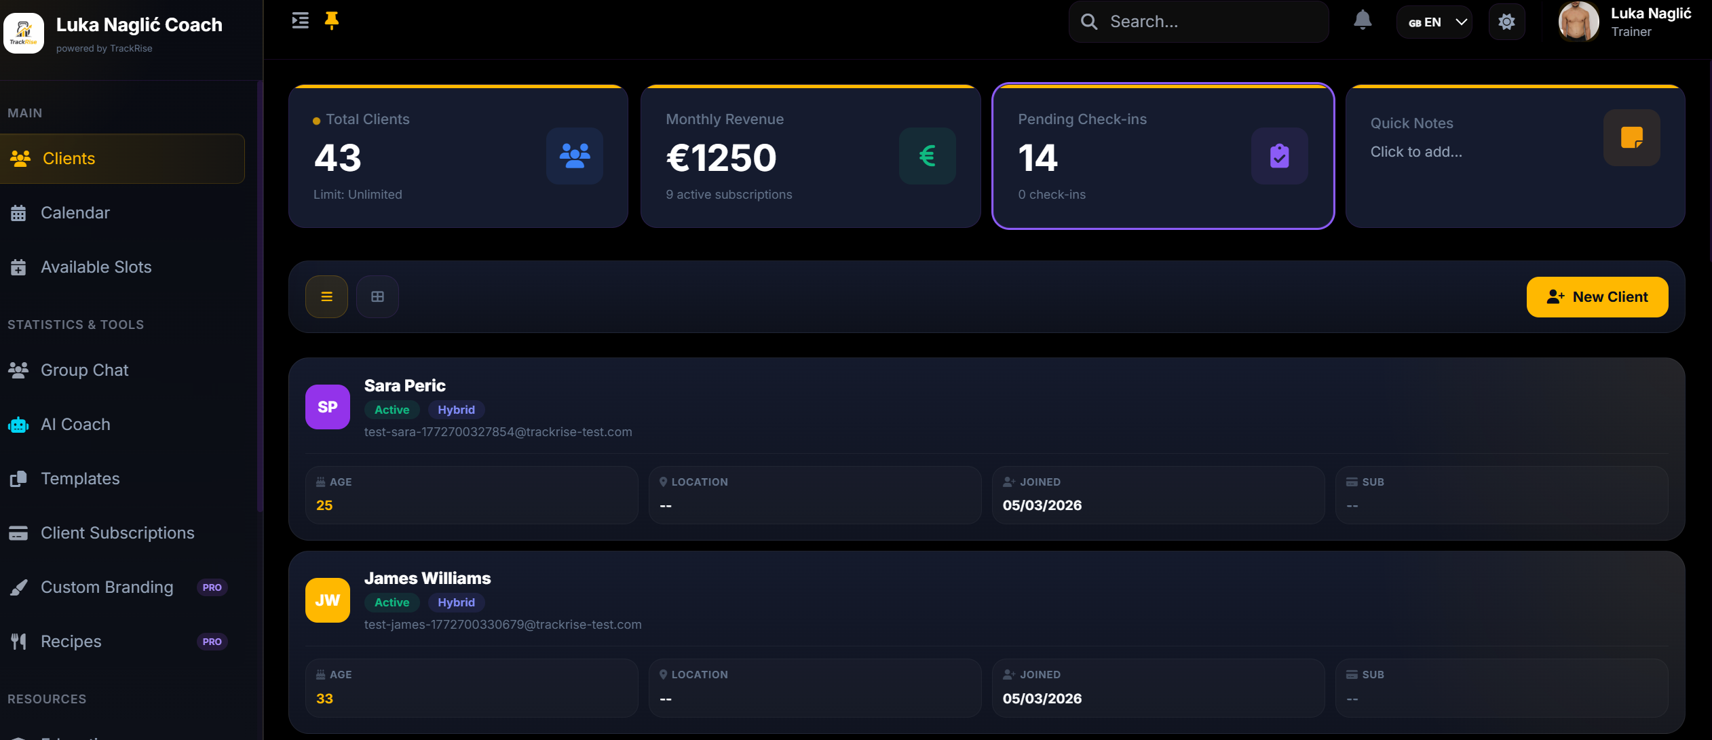Click the Group Chat icon
The height and width of the screenshot is (740, 1712).
coord(18,370)
